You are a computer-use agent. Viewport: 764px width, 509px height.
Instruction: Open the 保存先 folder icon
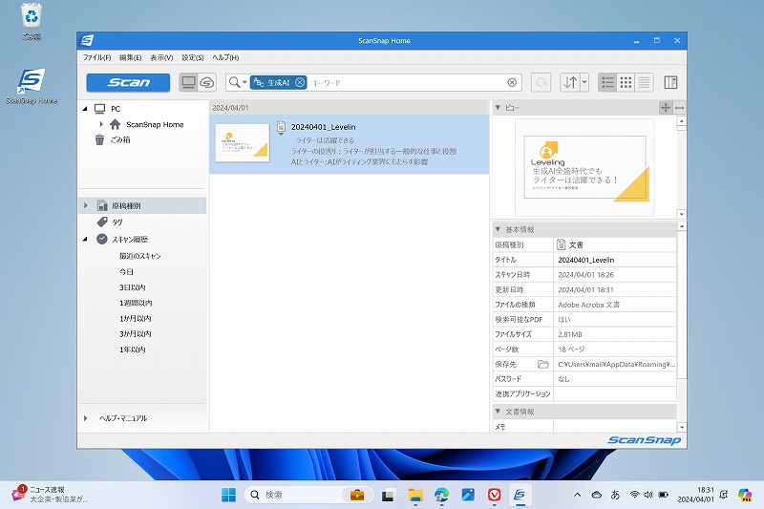pyautogui.click(x=543, y=364)
